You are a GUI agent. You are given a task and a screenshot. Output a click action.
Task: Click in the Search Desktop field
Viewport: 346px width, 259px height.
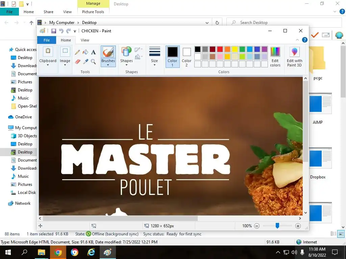[x=284, y=23]
